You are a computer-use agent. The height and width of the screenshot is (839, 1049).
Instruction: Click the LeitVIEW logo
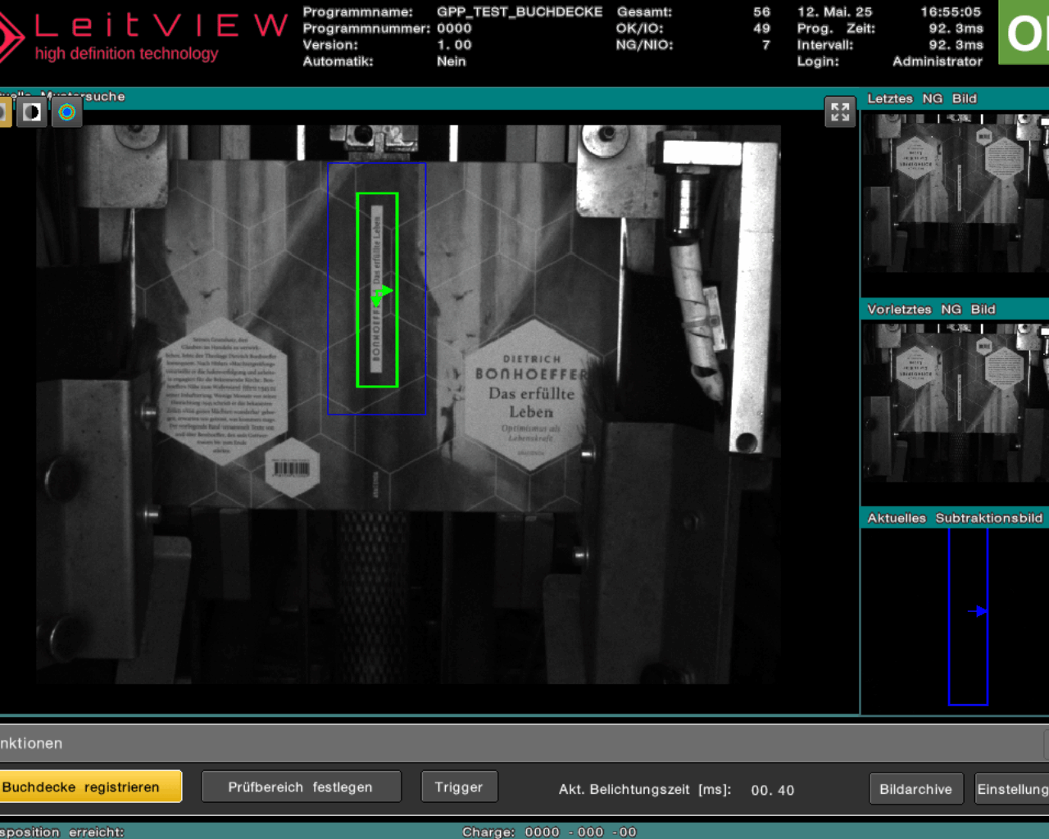144,36
